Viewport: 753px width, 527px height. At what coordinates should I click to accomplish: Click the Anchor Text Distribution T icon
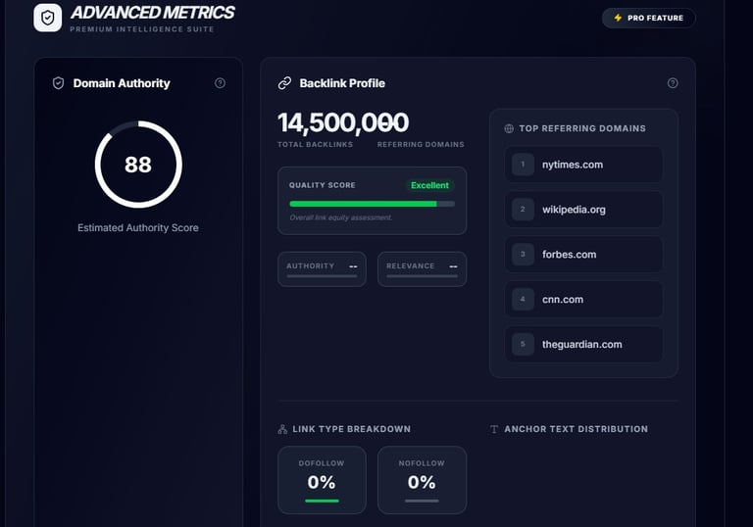pos(494,429)
